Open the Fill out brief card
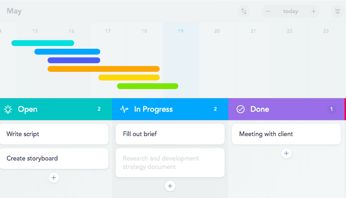 [170, 134]
